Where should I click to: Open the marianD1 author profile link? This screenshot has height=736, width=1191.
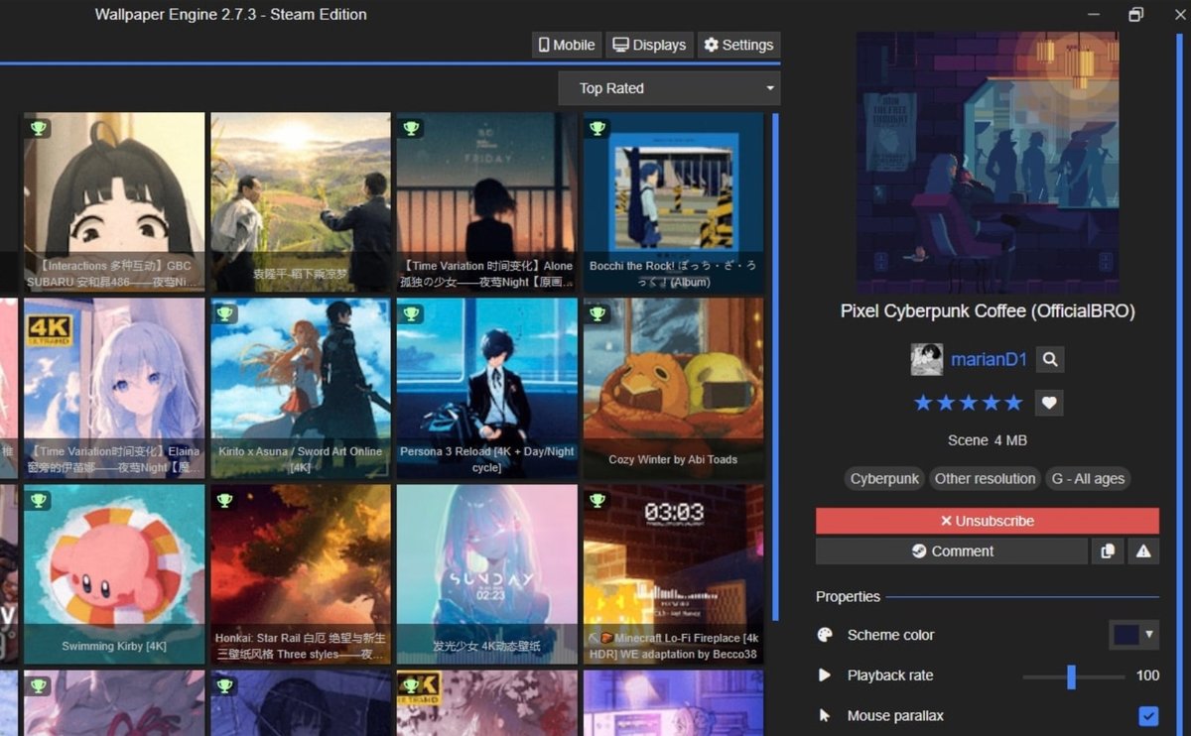tap(989, 359)
